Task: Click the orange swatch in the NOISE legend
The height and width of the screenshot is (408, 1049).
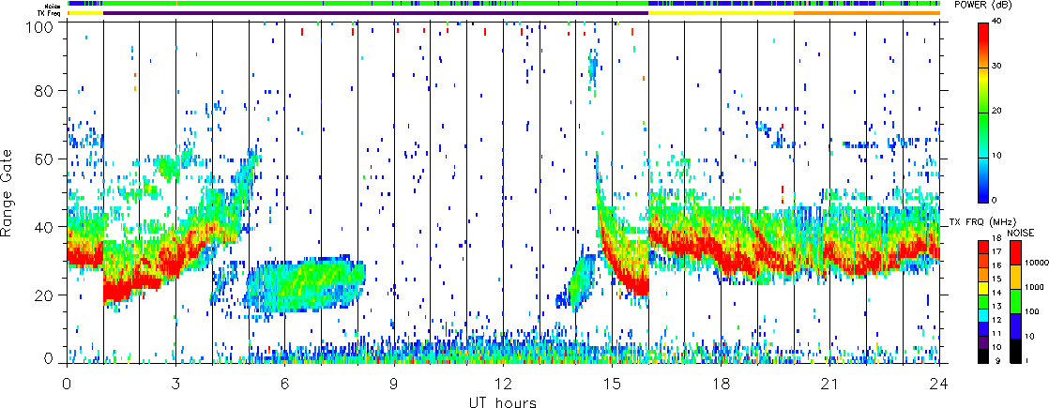Action: point(1015,277)
